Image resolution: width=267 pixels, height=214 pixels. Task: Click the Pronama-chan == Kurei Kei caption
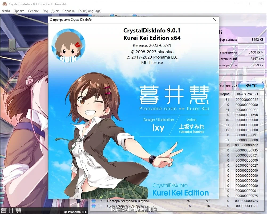174,109
